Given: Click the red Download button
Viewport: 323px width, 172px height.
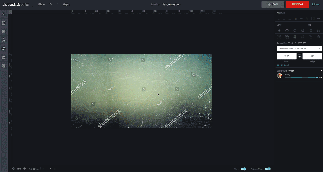Looking at the screenshot, I should (x=297, y=4).
